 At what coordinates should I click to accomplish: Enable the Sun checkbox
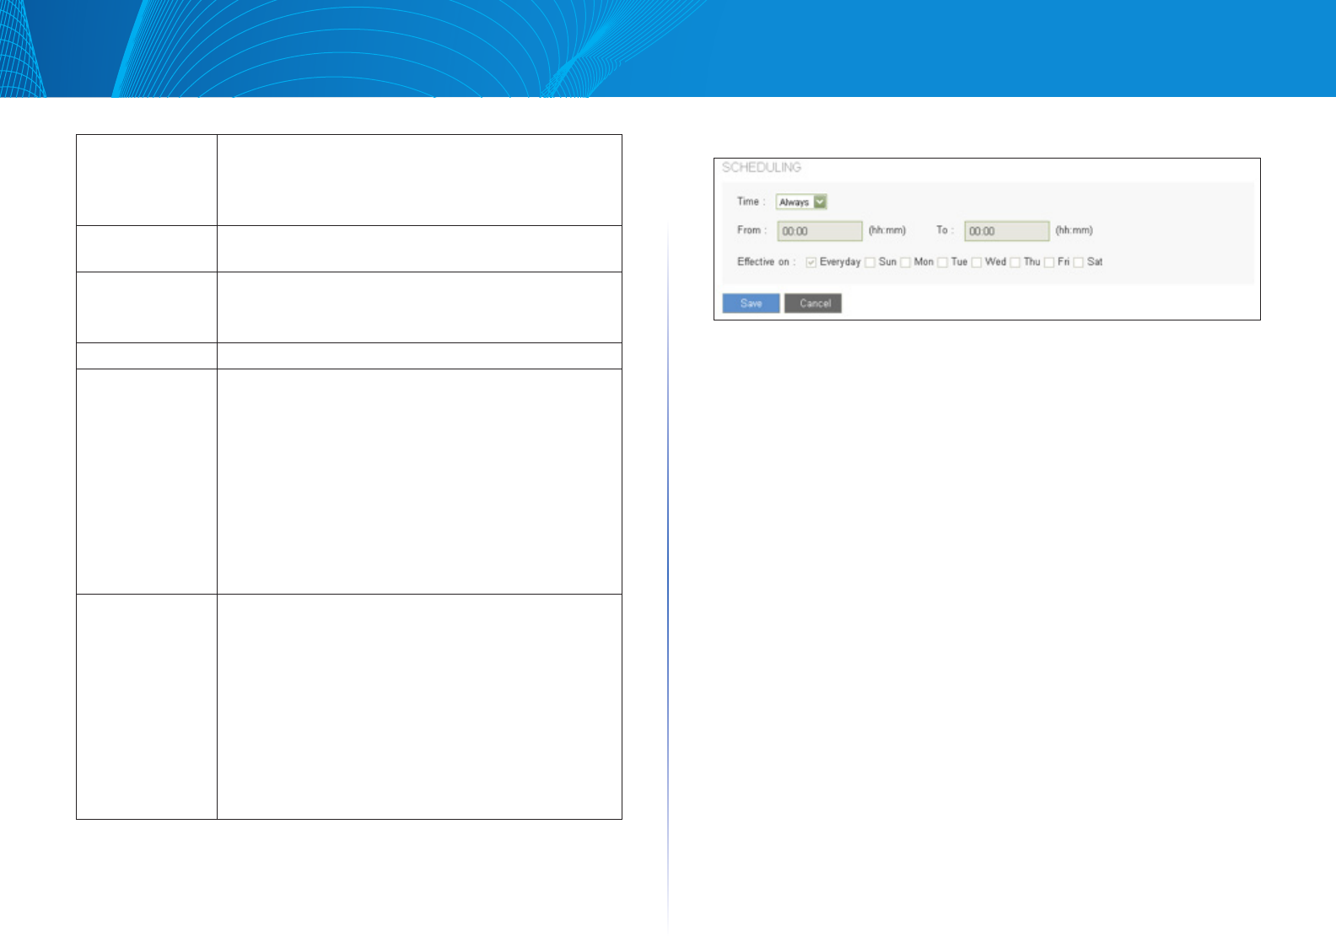click(870, 262)
